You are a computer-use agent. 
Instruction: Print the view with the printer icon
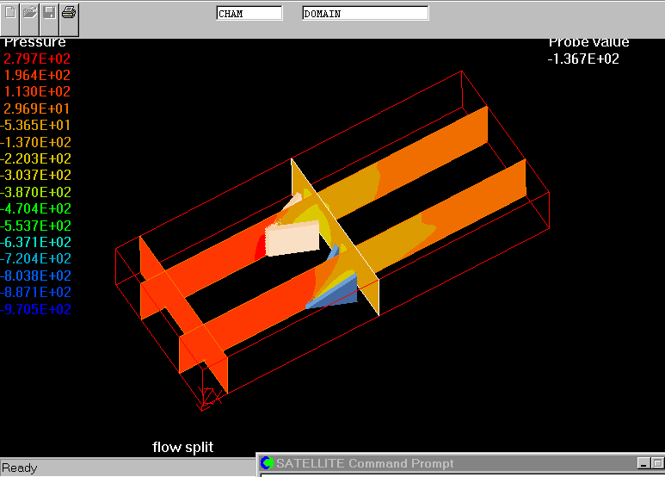click(70, 13)
